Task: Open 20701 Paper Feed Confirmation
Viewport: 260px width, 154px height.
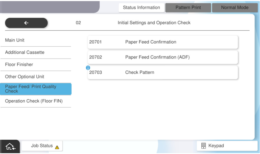Action: (163, 42)
